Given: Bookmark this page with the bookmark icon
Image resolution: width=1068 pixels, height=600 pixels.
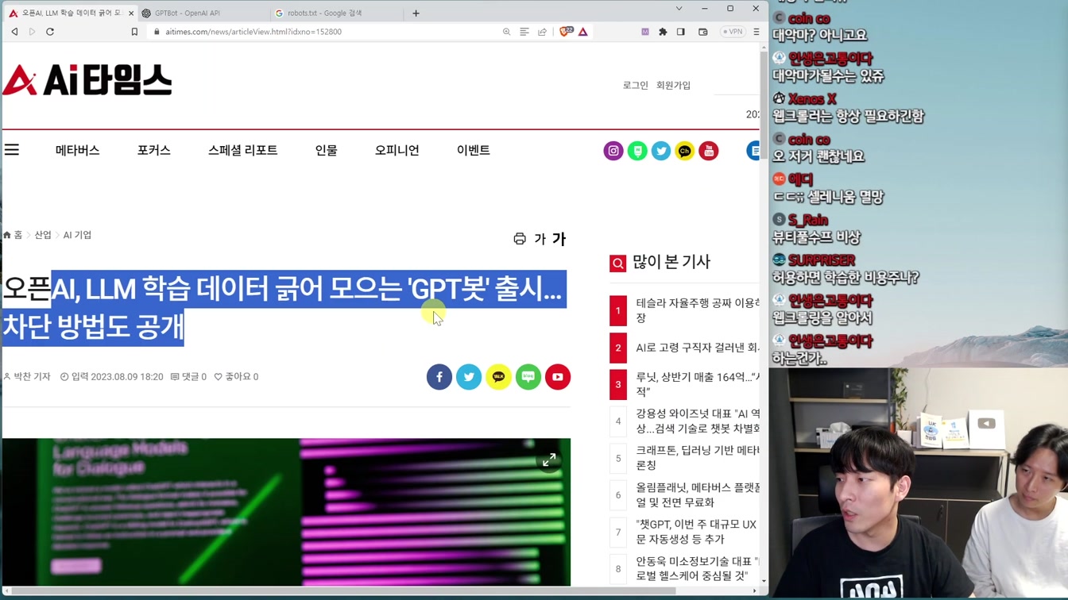Looking at the screenshot, I should pos(134,32).
